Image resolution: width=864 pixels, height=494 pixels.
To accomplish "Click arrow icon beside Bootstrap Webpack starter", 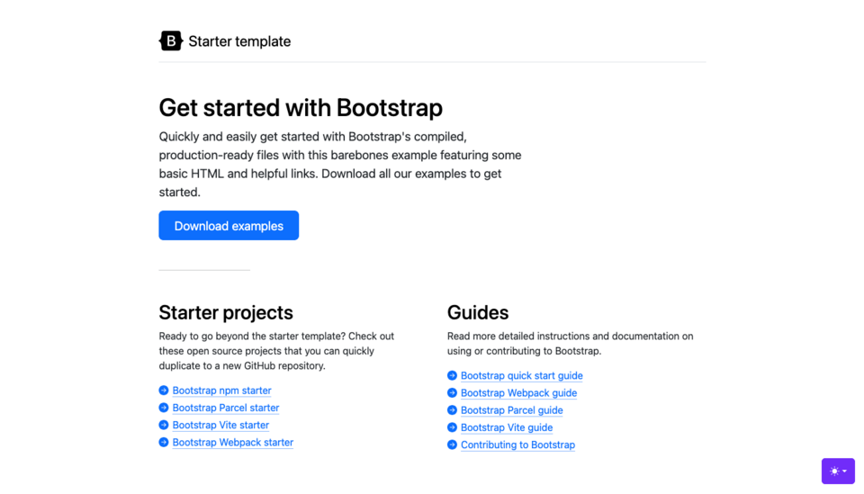I will tap(164, 442).
